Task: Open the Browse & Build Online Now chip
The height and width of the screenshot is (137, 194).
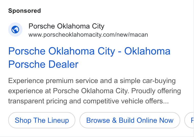Action: 130,120
